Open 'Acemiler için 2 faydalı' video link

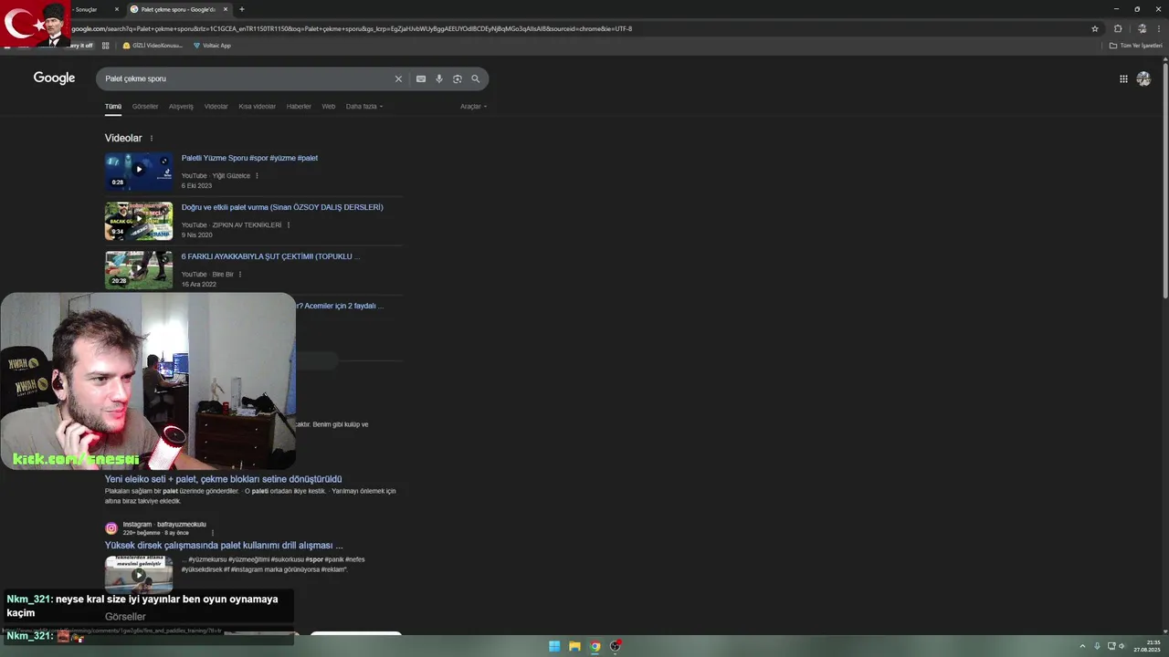340,306
